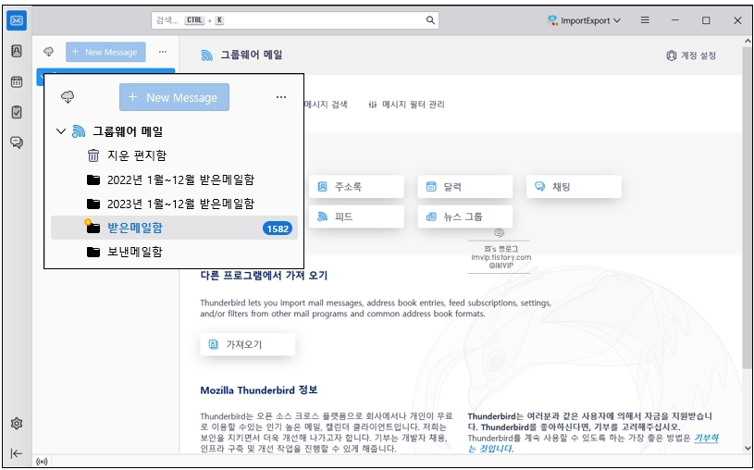Image resolution: width=754 pixels, height=470 pixels.
Task: Select the 받은메일함 inbox folder
Action: coord(175,228)
